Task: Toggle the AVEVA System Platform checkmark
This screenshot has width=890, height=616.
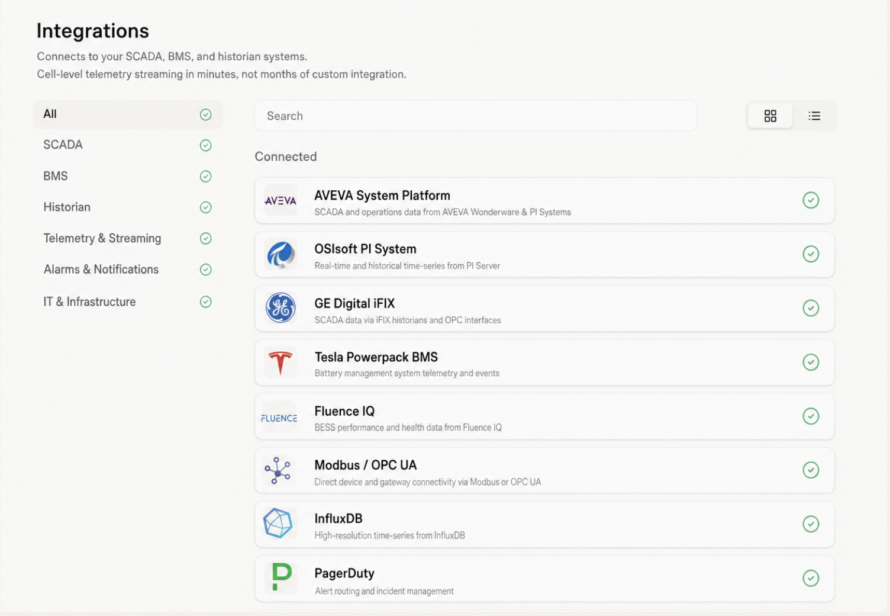Action: pos(810,200)
